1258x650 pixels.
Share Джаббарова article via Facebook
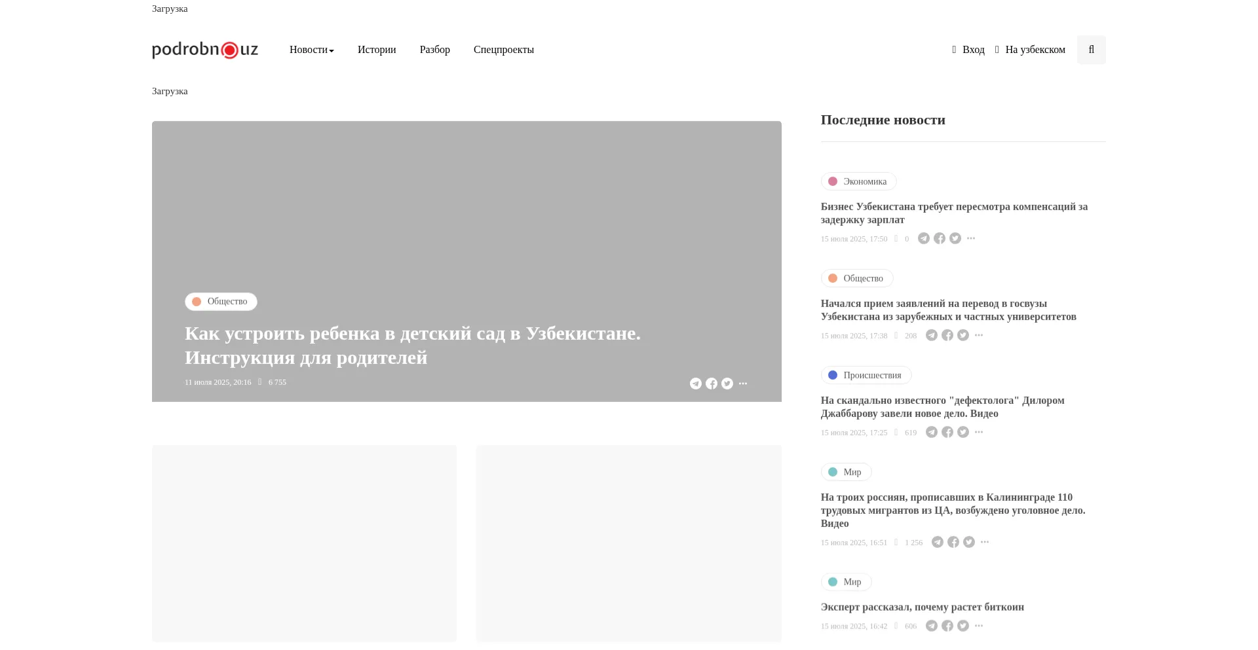947,432
